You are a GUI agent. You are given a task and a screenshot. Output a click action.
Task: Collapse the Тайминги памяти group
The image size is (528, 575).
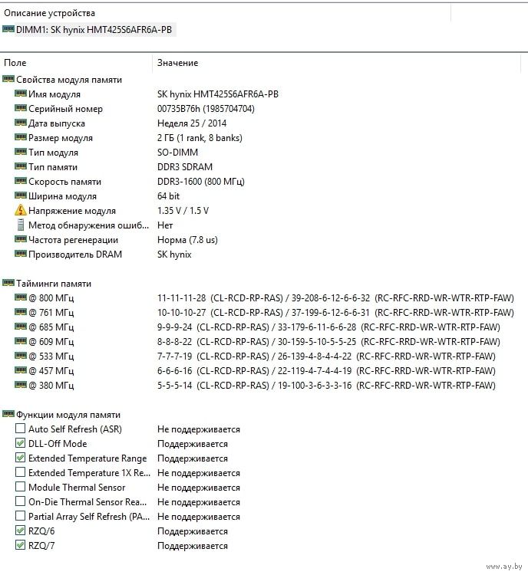coord(8,284)
